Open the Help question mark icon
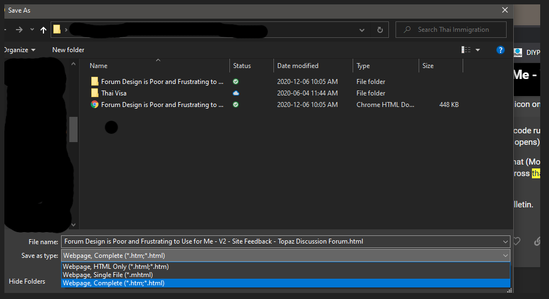Image resolution: width=549 pixels, height=299 pixels. (500, 50)
